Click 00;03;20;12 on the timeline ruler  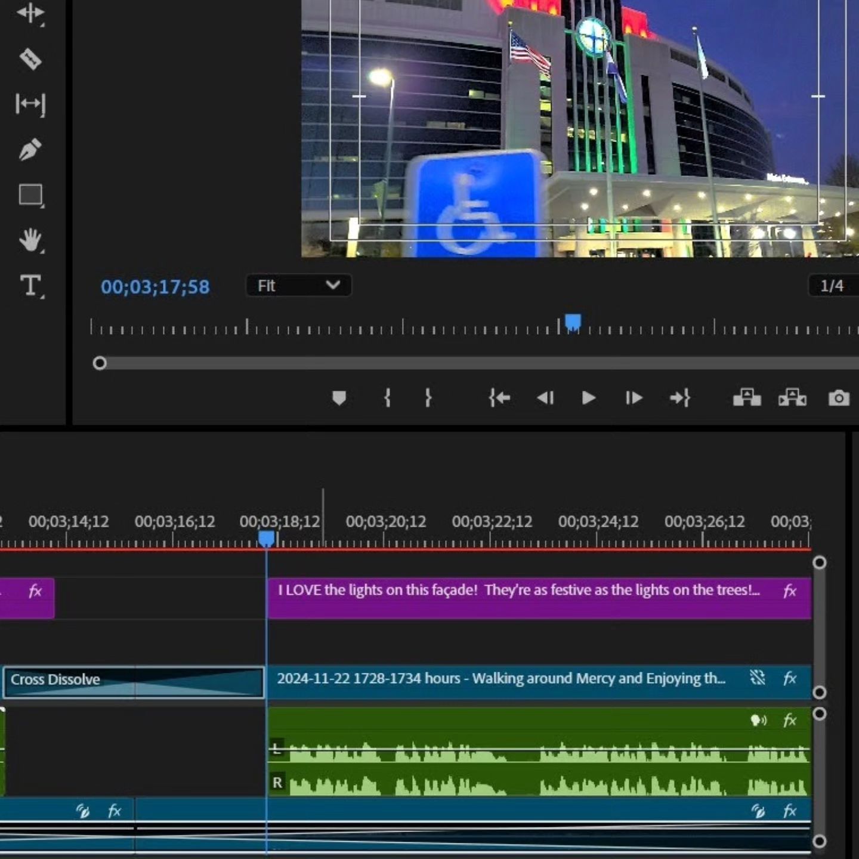coord(386,521)
